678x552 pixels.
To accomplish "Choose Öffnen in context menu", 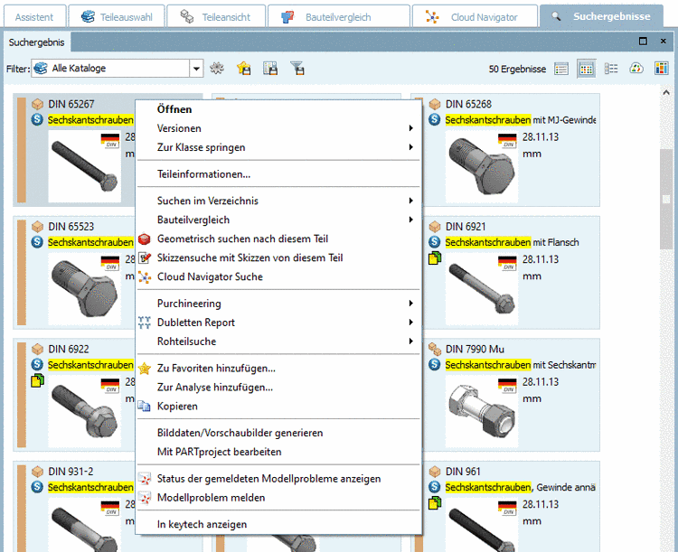I will 278,109.
